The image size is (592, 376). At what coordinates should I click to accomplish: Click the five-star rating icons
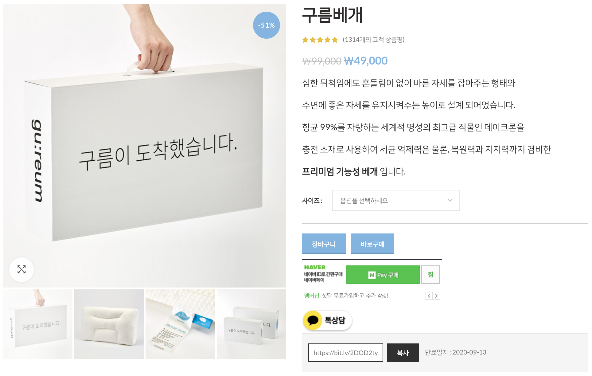[320, 40]
